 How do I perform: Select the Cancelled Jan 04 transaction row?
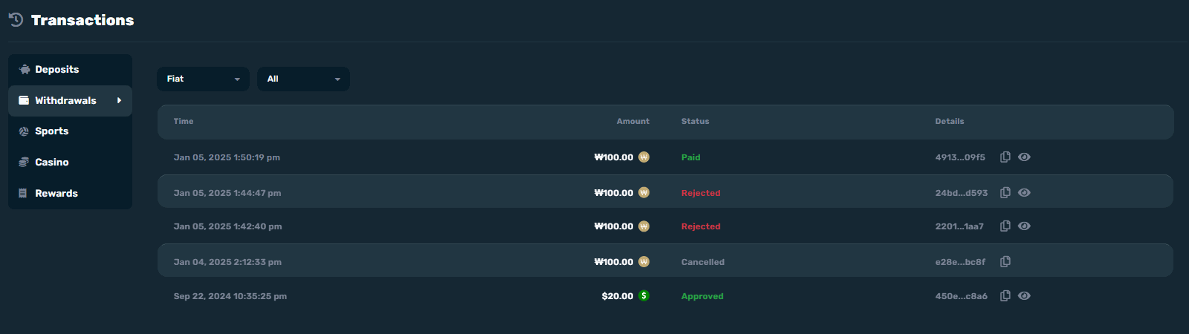665,261
